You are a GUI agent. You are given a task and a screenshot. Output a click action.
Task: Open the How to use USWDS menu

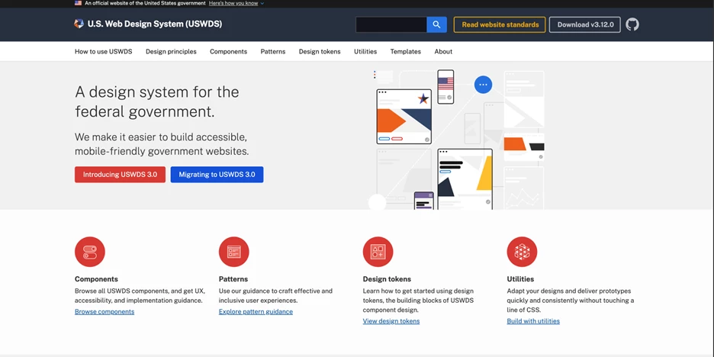(104, 51)
